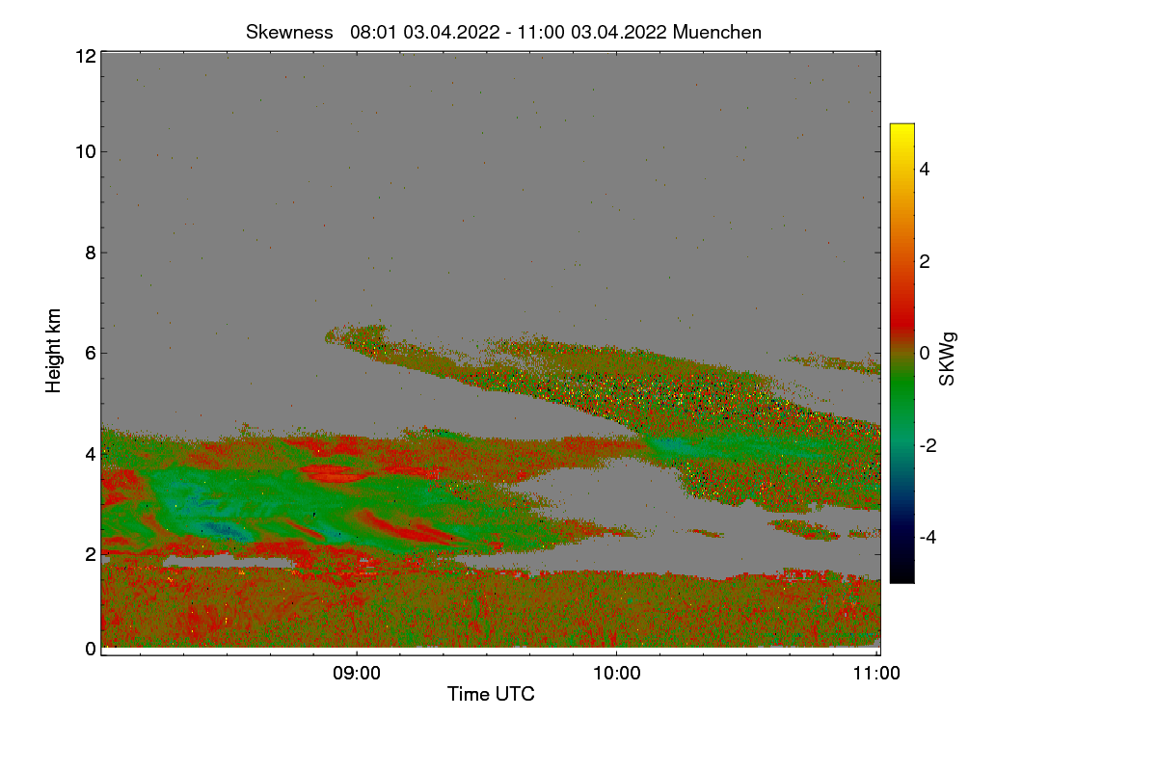Click the 11:00 time tick label
This screenshot has height=771, width=1157.
point(877,674)
